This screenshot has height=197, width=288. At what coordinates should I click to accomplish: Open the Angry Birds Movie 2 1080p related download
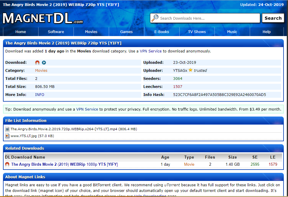65,165
